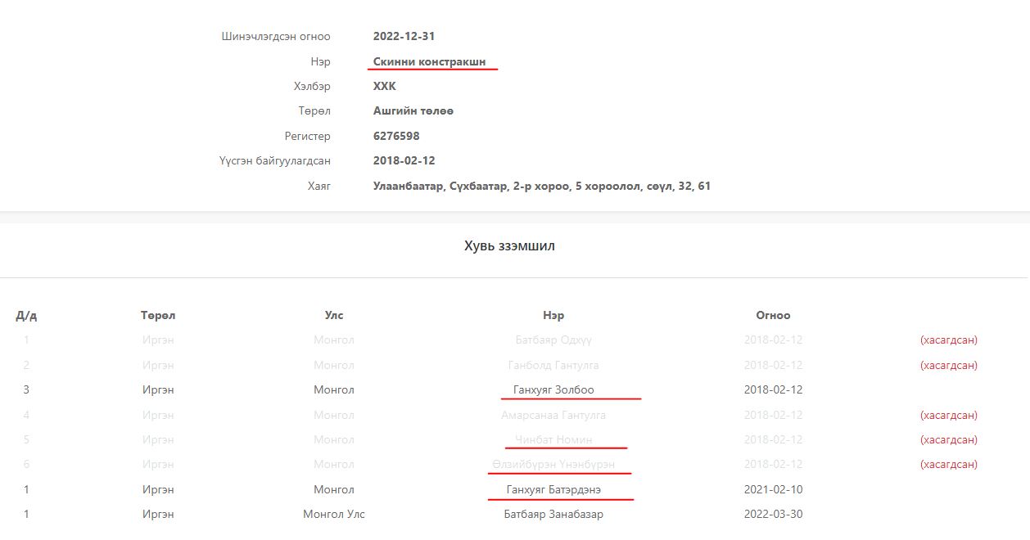Click the Улс column header
The image size is (1030, 540).
334,315
